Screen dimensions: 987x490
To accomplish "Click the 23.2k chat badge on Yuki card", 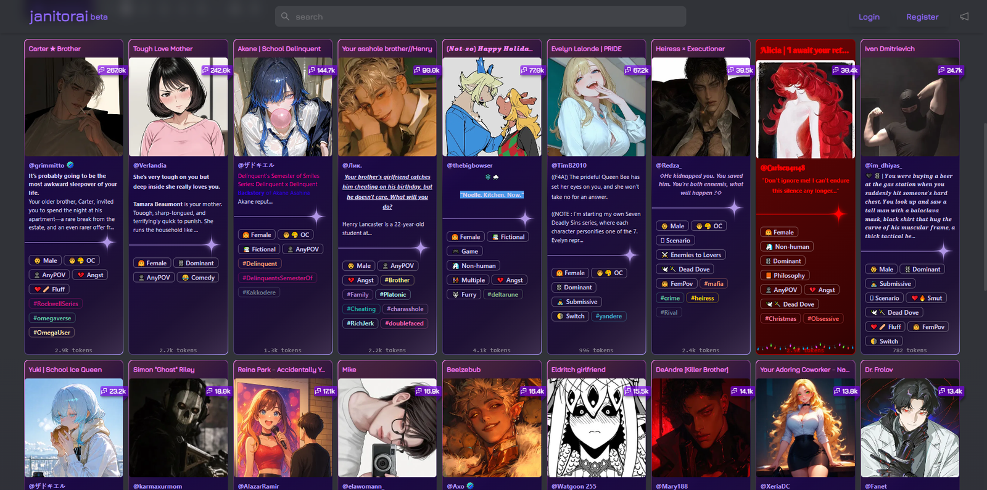I will coord(114,391).
